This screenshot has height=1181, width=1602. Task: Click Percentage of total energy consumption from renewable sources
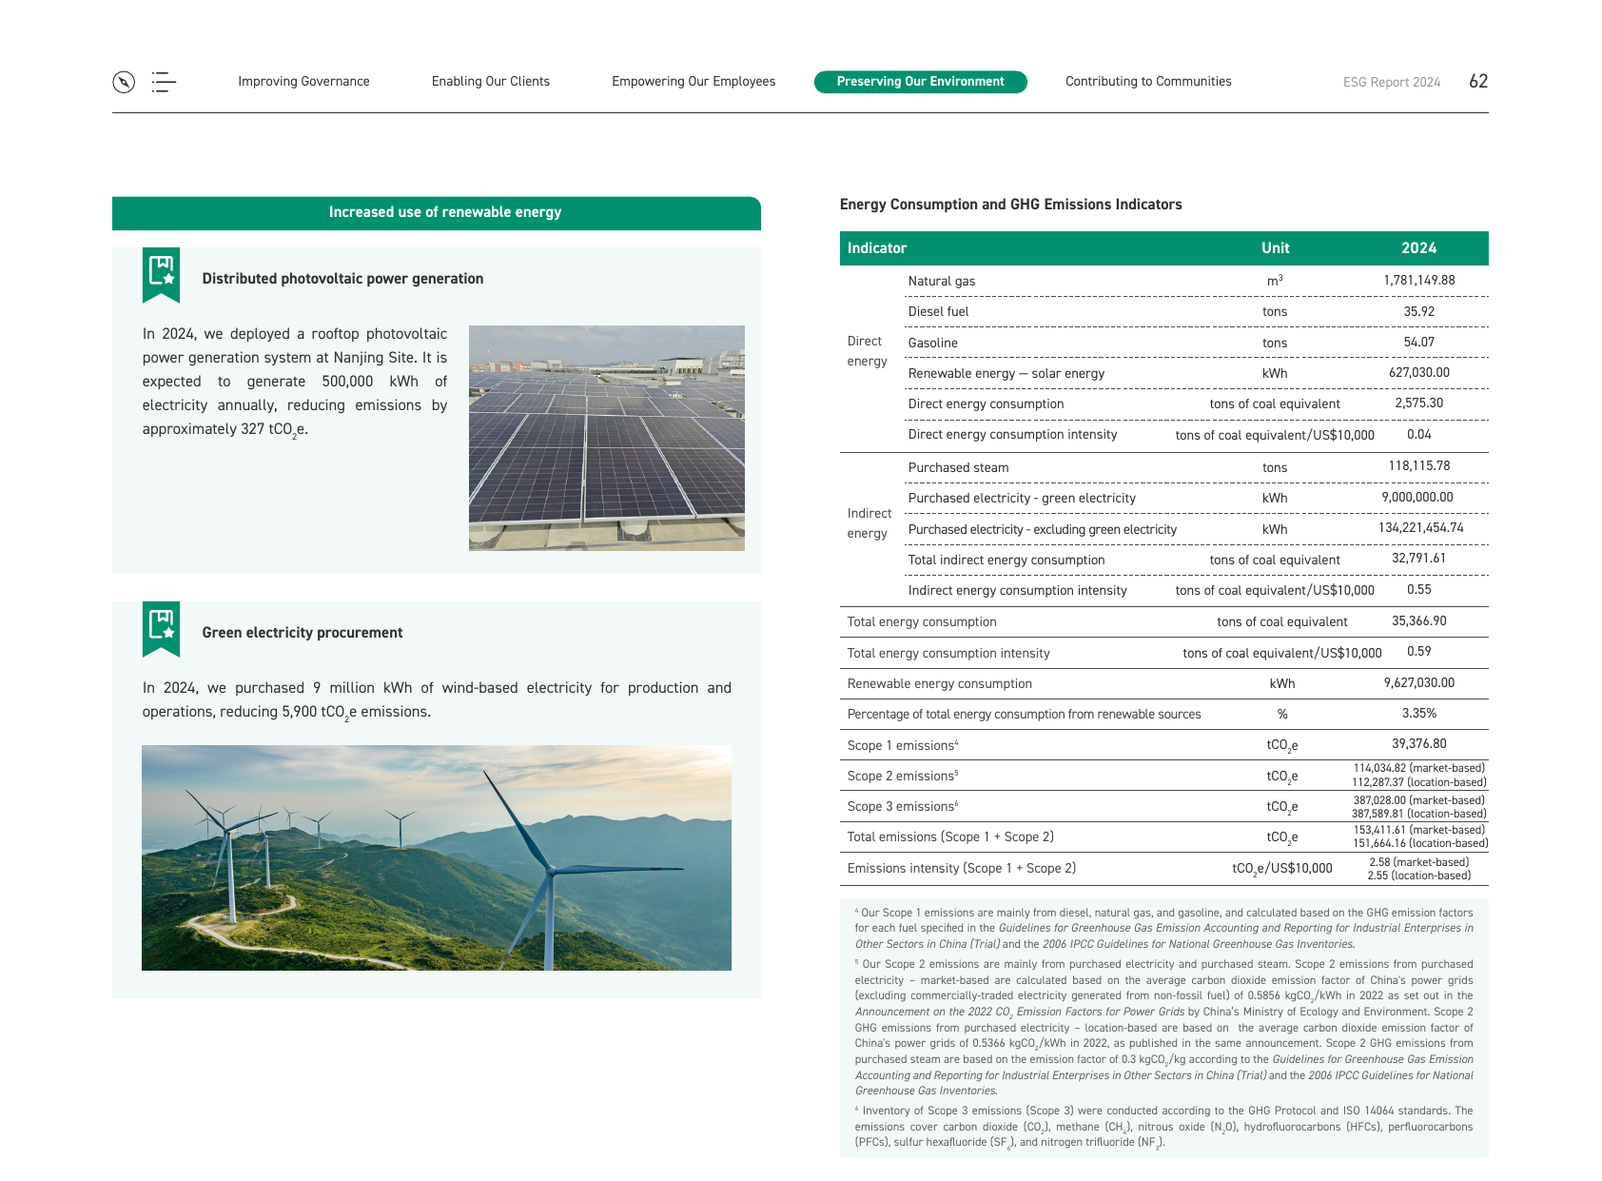[1025, 715]
